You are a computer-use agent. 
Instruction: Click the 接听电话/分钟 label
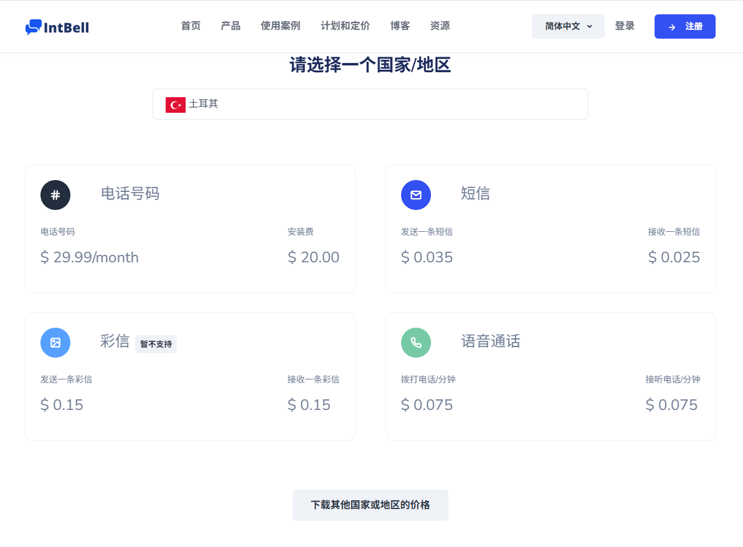click(673, 379)
